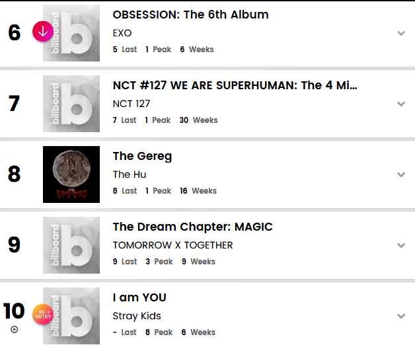This screenshot has width=415, height=347.
Task: Open the TOMORROW X TOGETHER artist link
Action: click(172, 245)
